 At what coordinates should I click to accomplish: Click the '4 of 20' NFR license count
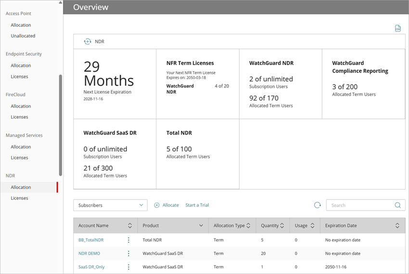tap(222, 86)
